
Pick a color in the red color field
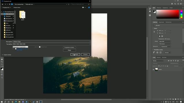[168, 14]
